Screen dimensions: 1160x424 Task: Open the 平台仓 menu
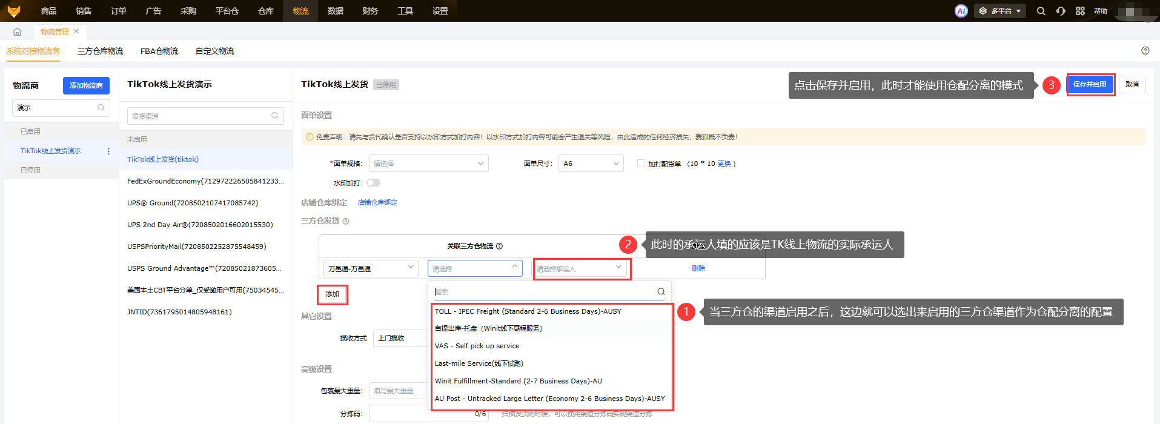click(x=227, y=11)
